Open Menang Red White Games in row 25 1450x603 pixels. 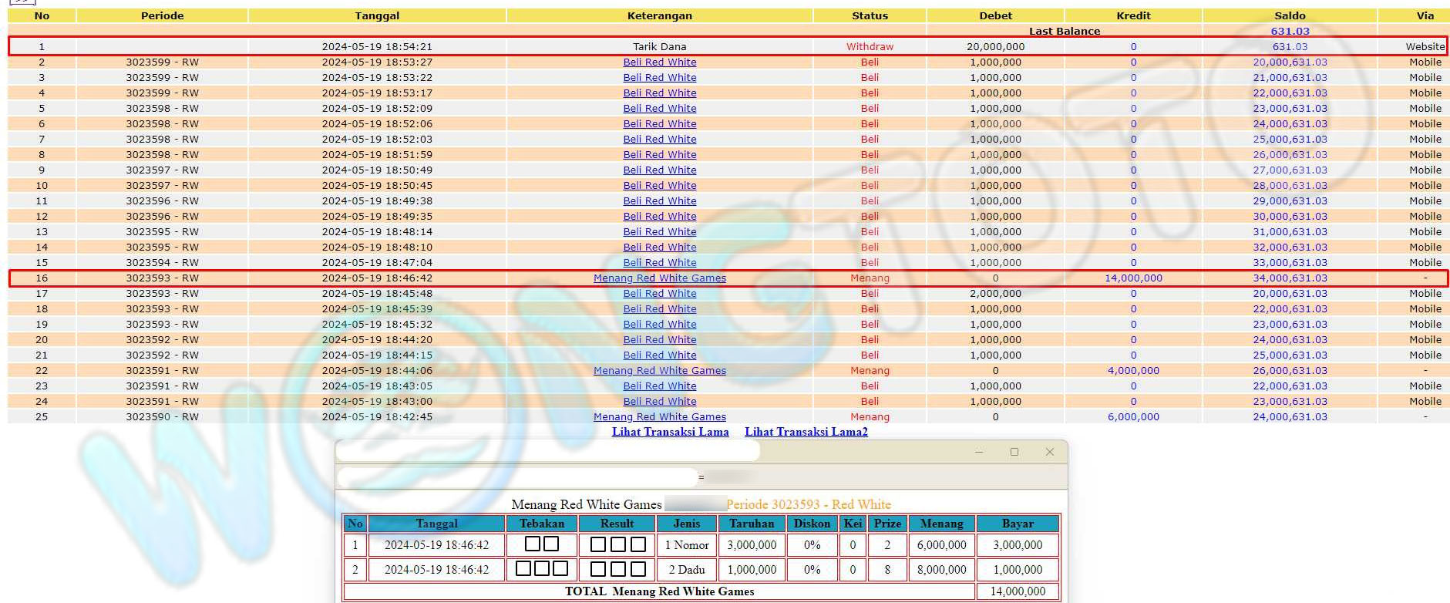coord(659,417)
